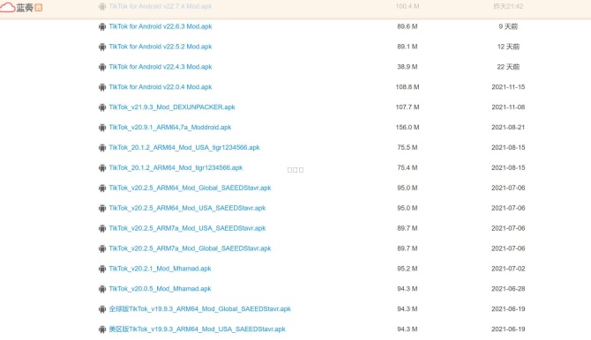Viewport: 591px width, 340px height.
Task: Click Android icon beside v20.9.1 Moddroid apk
Action: [x=102, y=128]
